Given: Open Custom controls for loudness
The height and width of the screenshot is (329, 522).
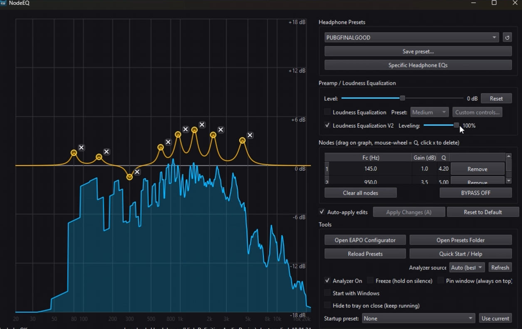Looking at the screenshot, I should click(x=477, y=112).
